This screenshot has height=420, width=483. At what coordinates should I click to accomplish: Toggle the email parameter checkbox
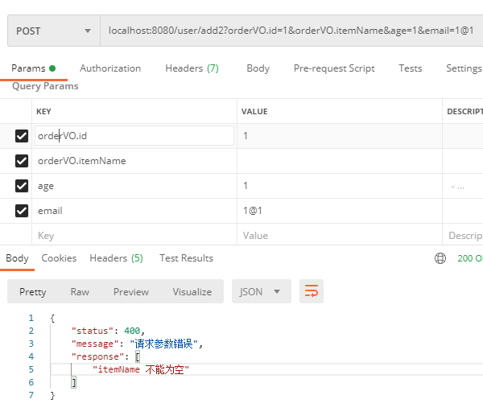coord(22,211)
